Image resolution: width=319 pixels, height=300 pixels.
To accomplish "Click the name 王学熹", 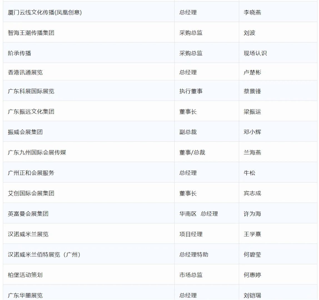I will click(252, 234).
